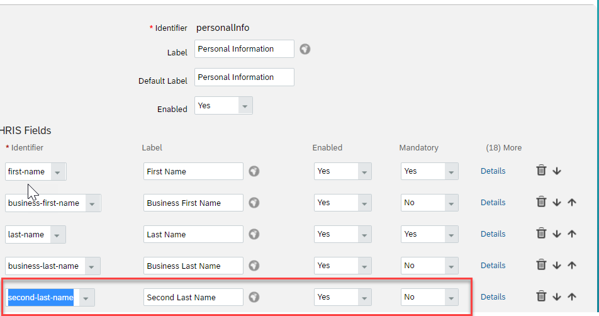Image resolution: width=599 pixels, height=316 pixels.
Task: Move last-name row up with arrow
Action: coord(572,234)
